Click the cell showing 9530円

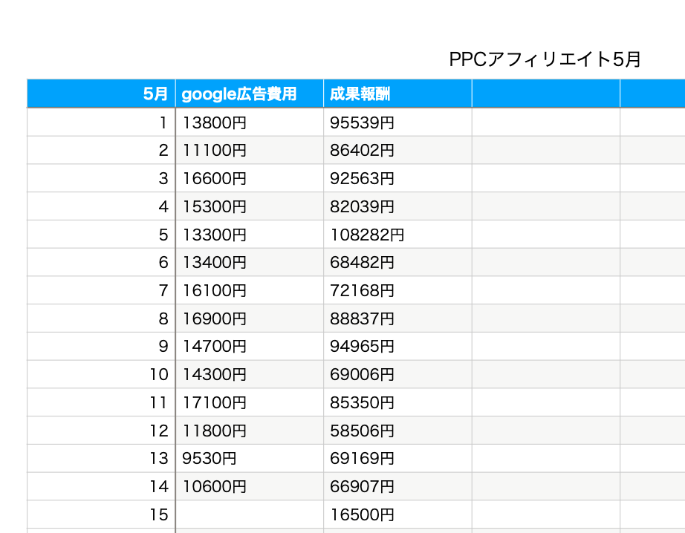point(249,459)
